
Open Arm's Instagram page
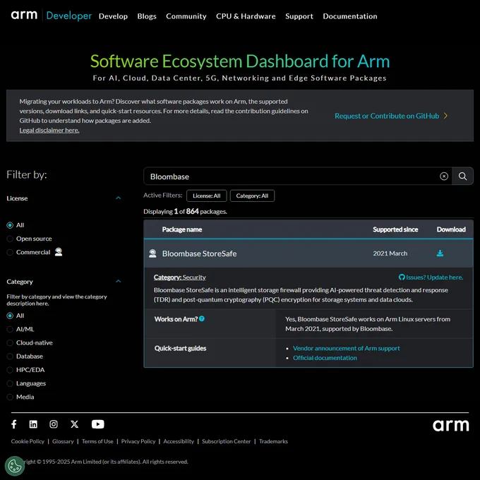54,424
